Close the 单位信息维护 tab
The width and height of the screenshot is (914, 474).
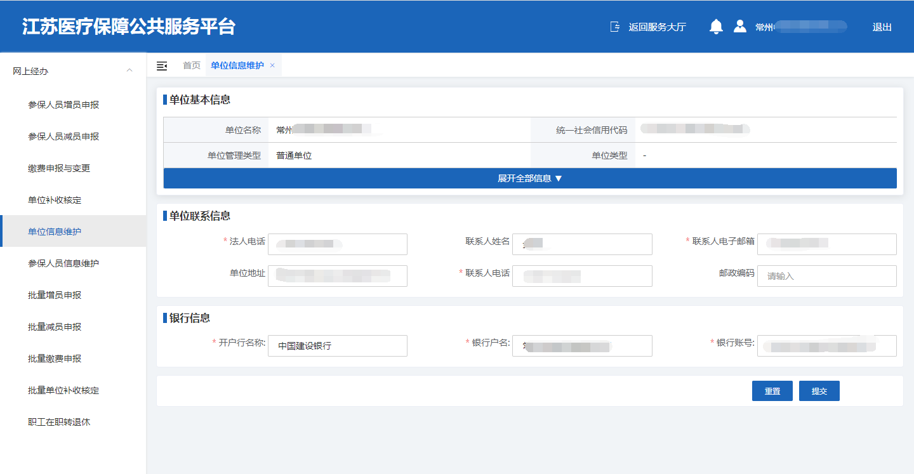pyautogui.click(x=272, y=65)
